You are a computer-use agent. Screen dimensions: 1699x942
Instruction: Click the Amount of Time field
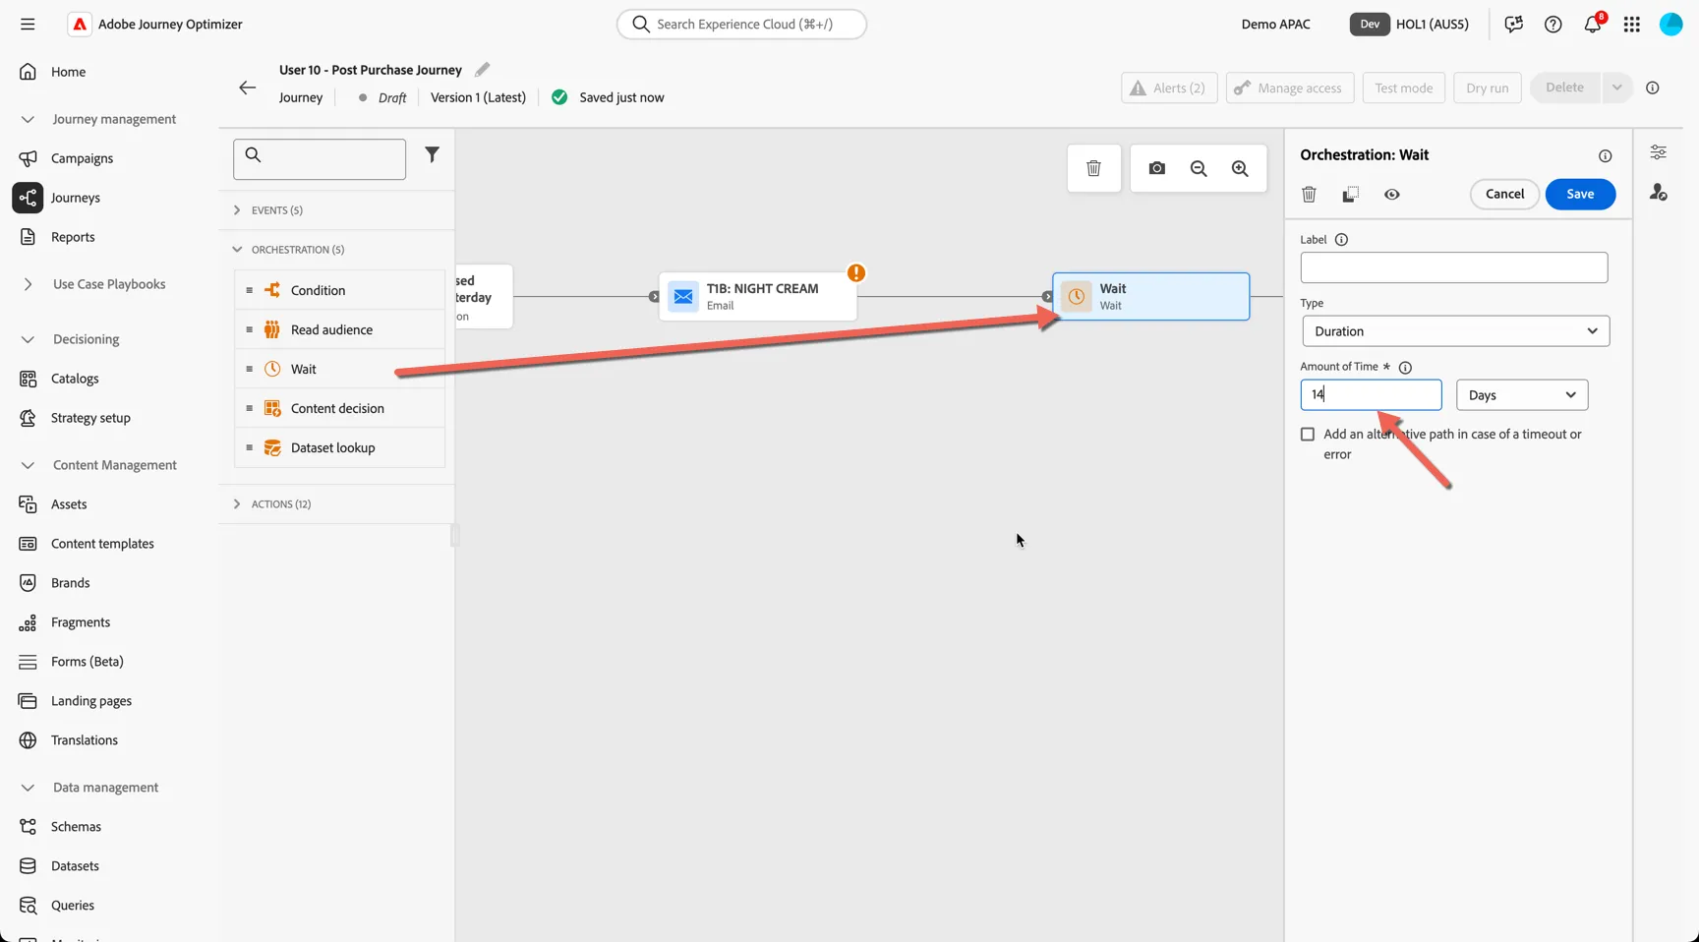(1371, 395)
